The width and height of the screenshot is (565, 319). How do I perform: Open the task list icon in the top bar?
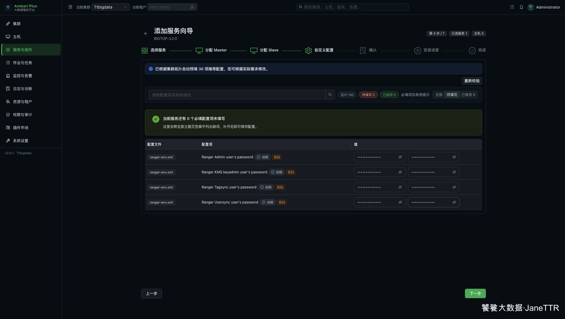(512, 7)
